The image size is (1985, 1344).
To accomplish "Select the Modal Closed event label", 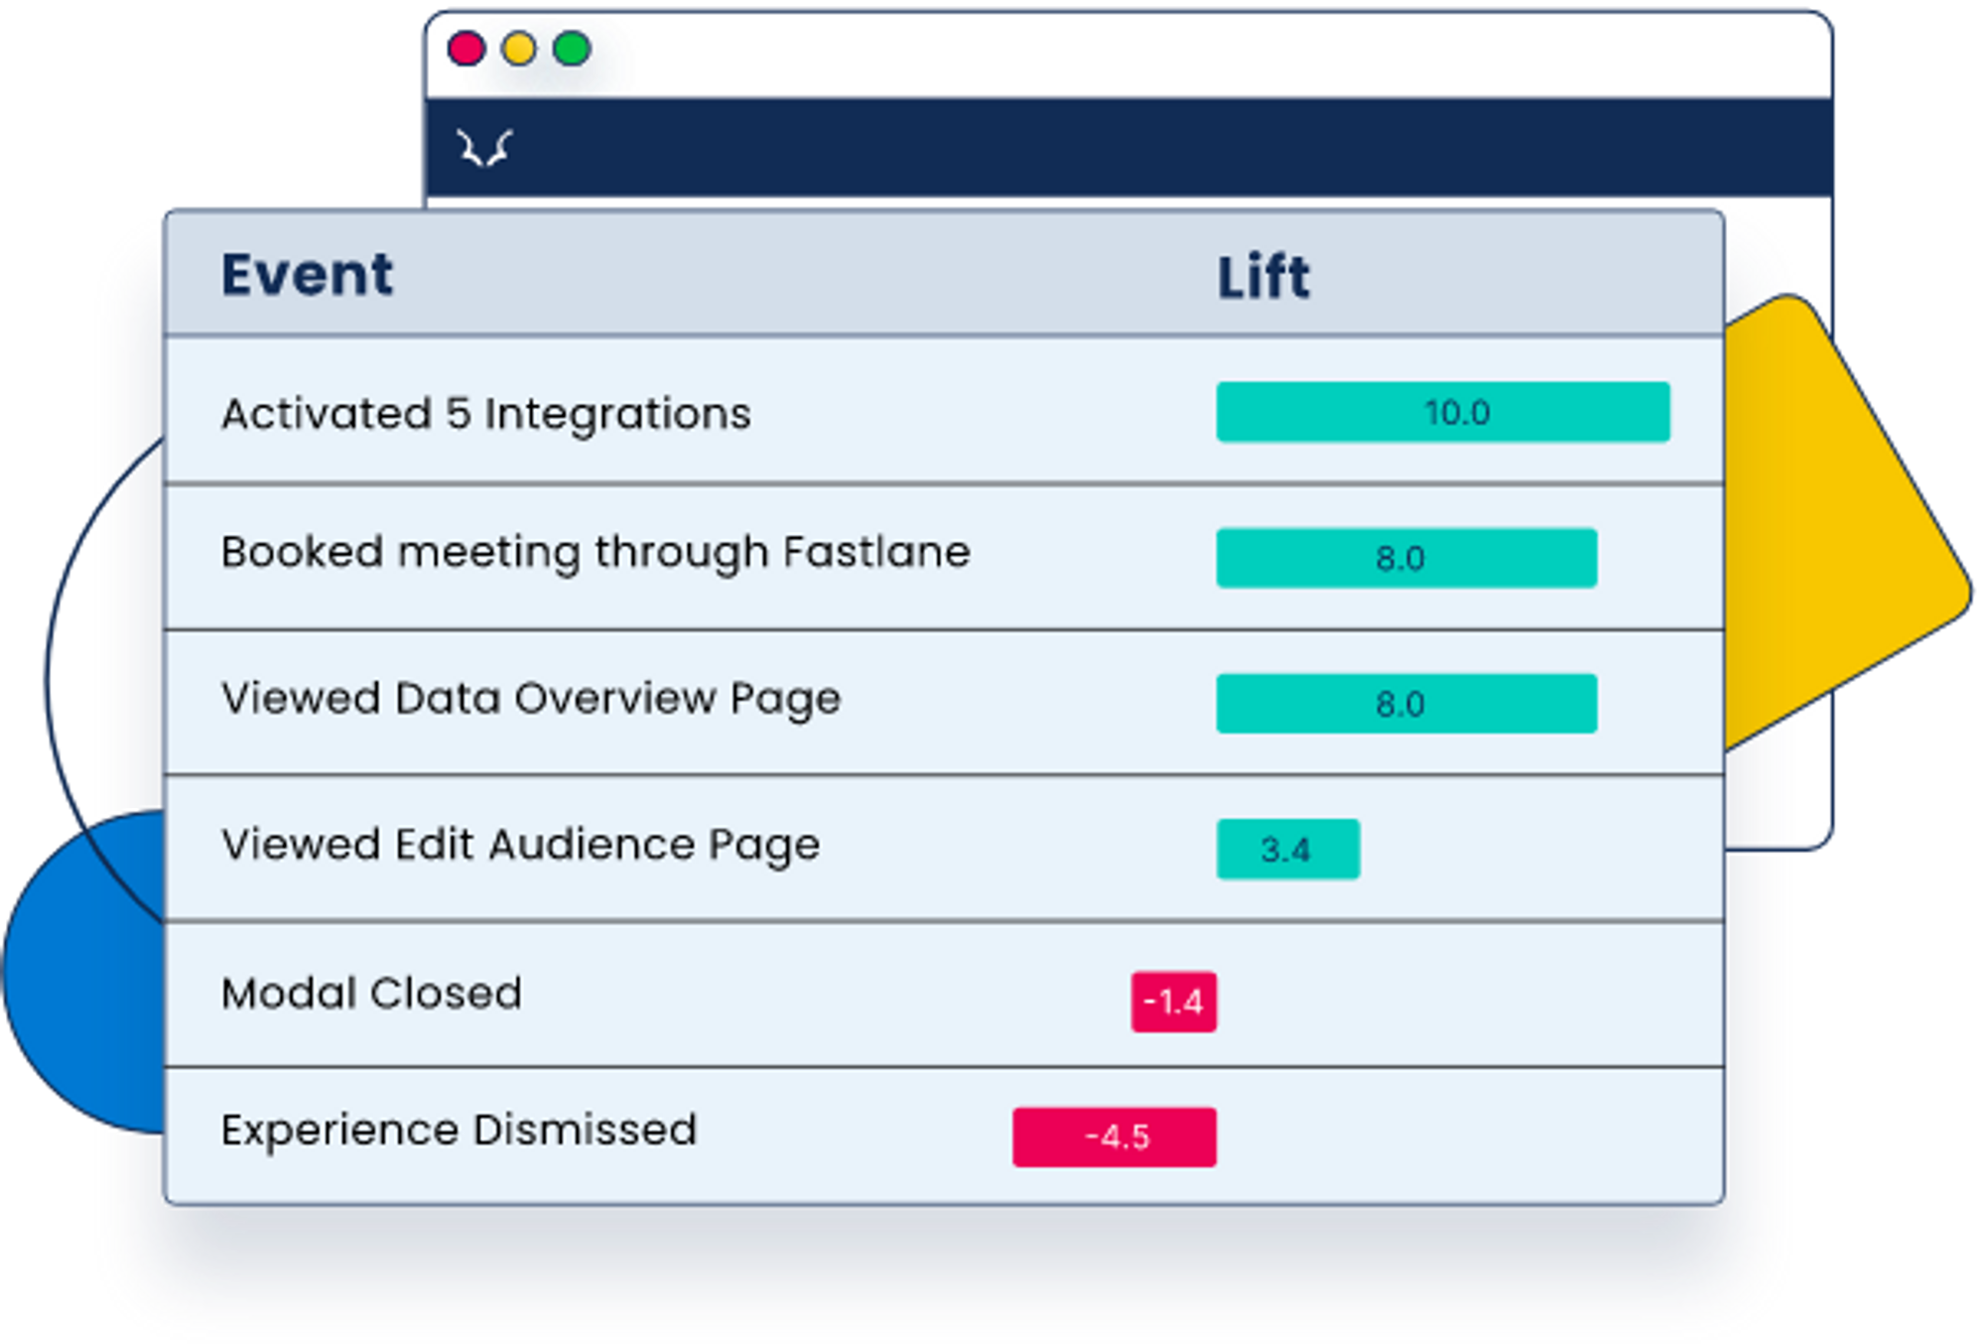I will coord(371,993).
